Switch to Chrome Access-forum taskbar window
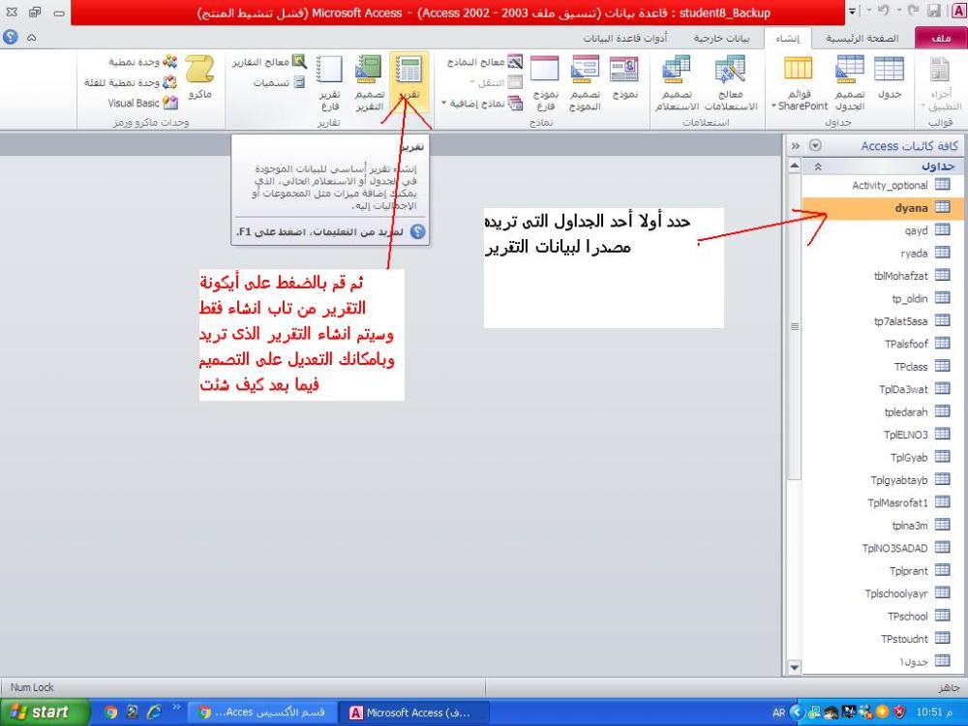This screenshot has width=968, height=726. [x=263, y=712]
